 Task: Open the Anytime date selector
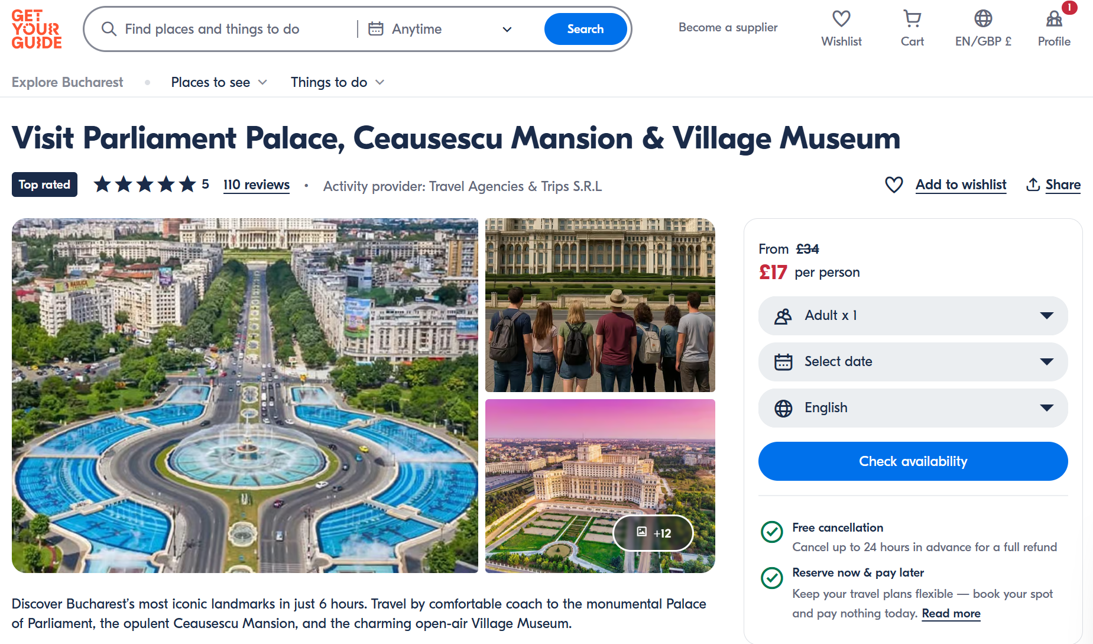pyautogui.click(x=440, y=29)
